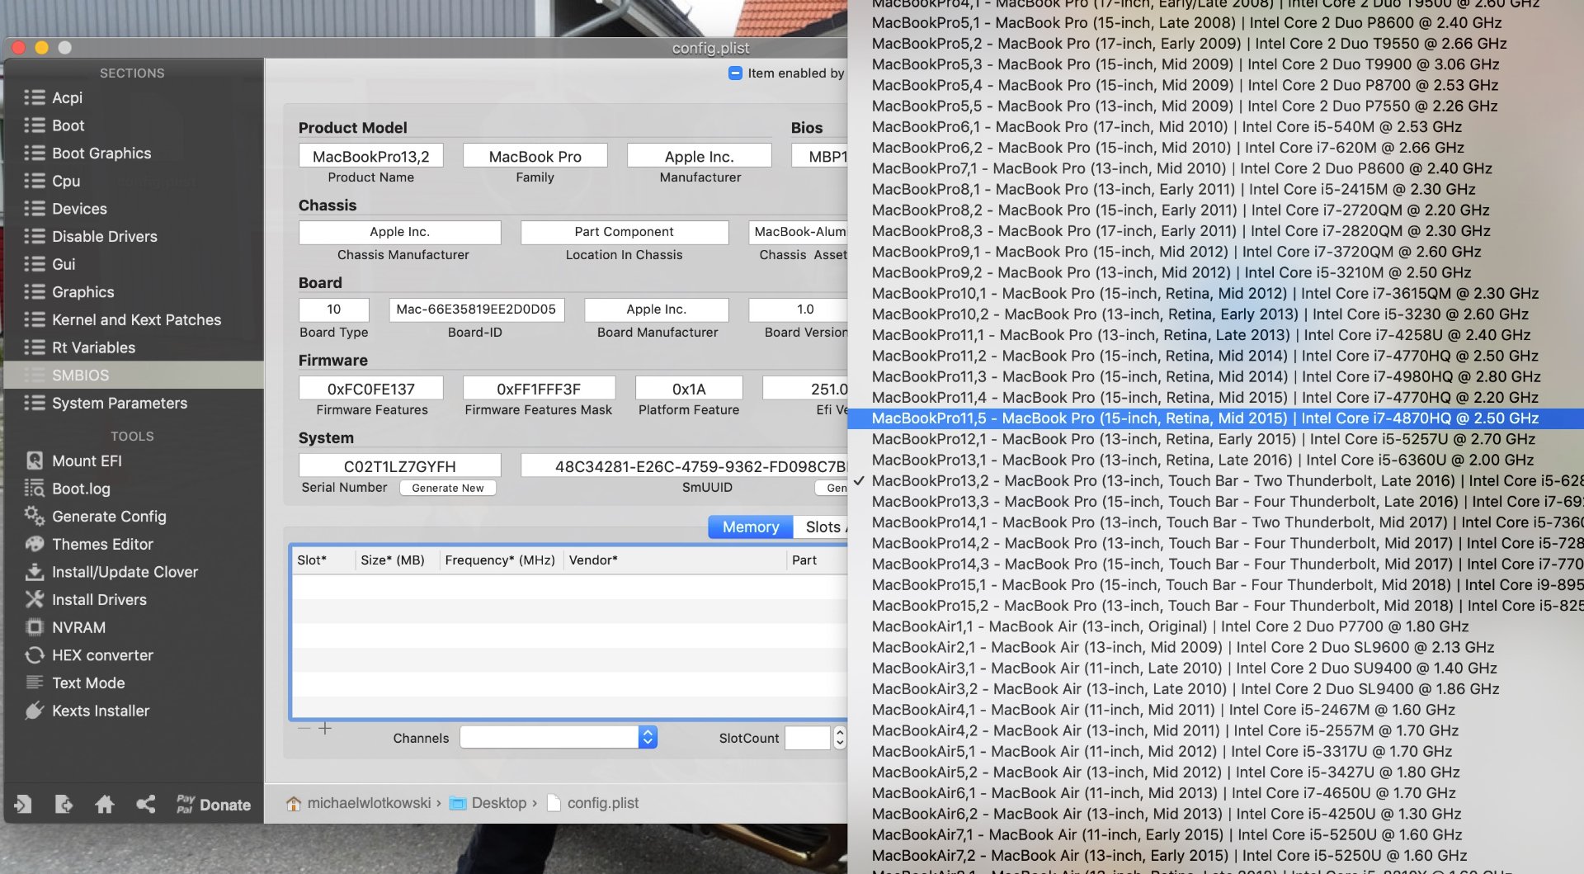
Task: Open Kernel and Kext Patches section
Action: point(136,319)
